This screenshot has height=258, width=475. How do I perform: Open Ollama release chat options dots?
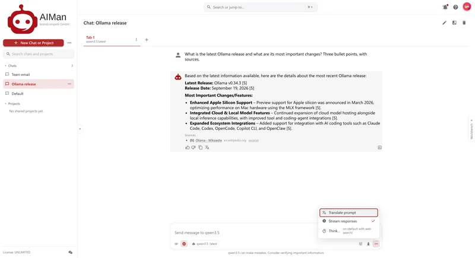click(69, 84)
